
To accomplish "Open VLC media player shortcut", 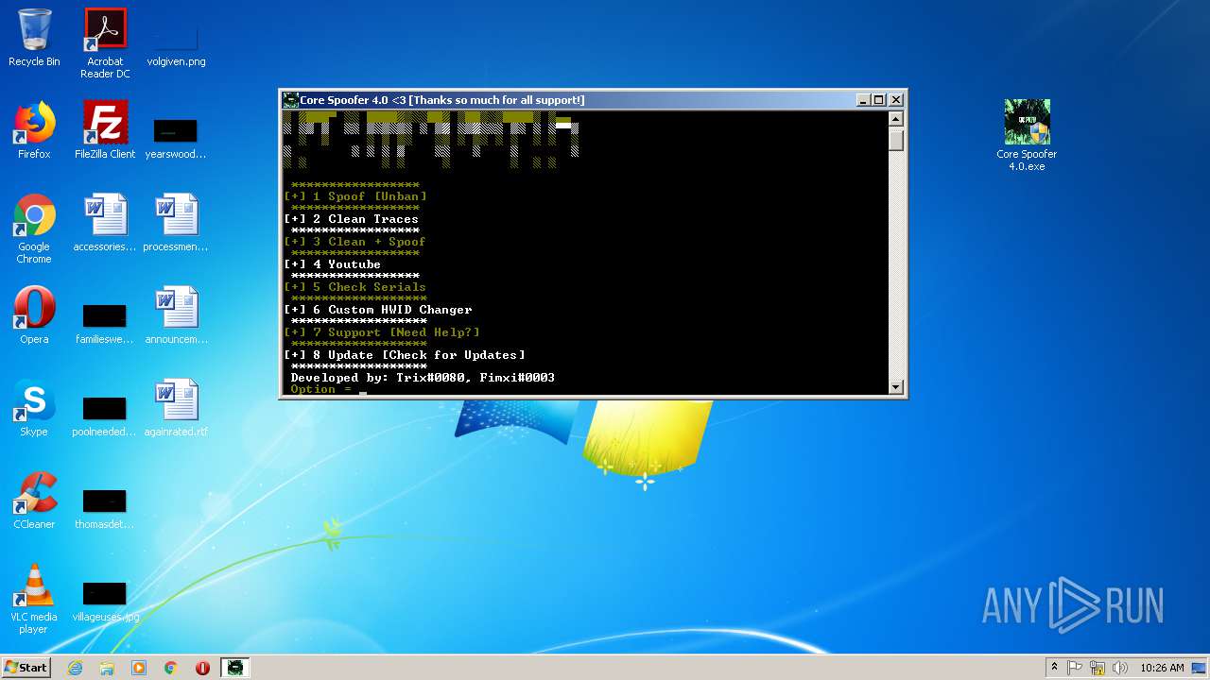I will 34,599.
